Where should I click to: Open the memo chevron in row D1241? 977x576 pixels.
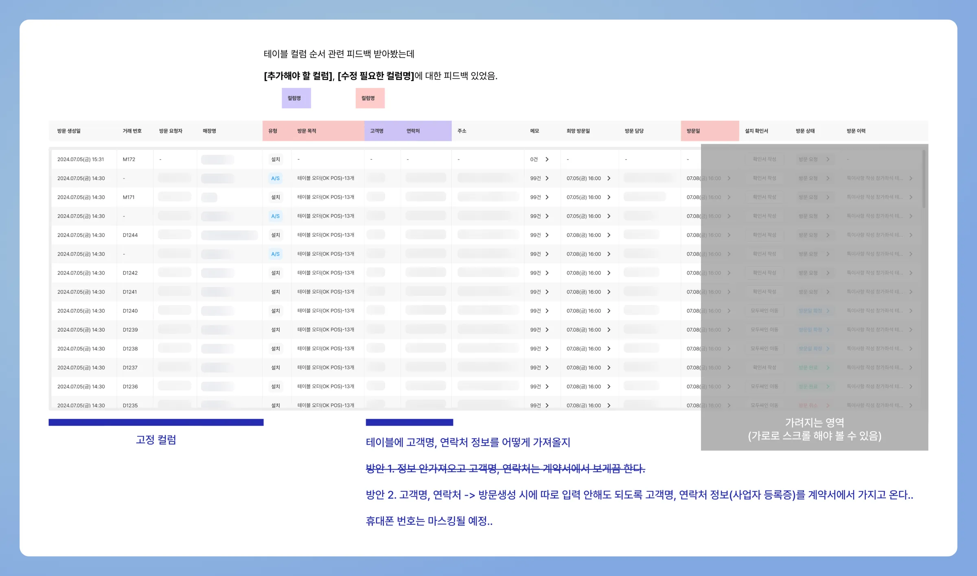[x=547, y=292]
